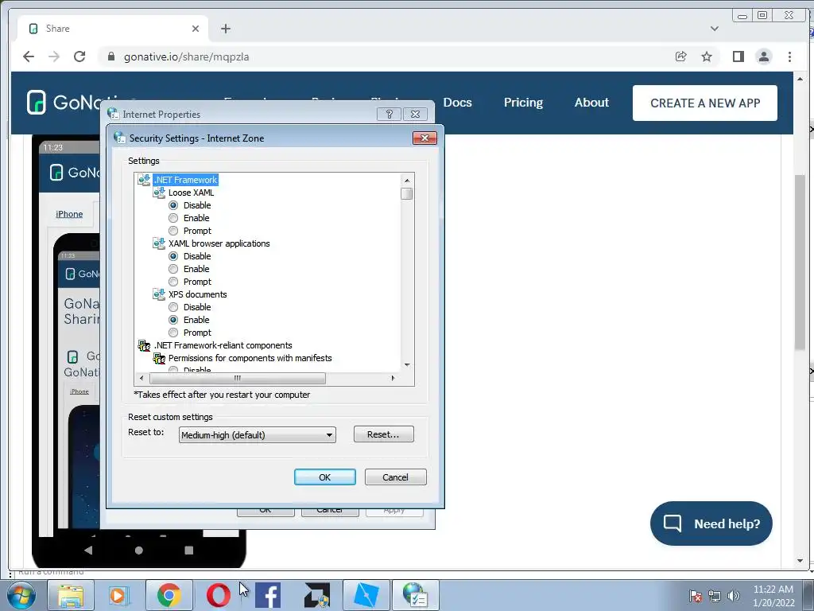Image resolution: width=814 pixels, height=611 pixels.
Task: Click horizontal scroll left arrow in settings list
Action: tap(141, 378)
